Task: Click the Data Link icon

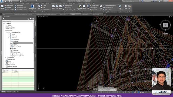Action: [x=101, y=6]
